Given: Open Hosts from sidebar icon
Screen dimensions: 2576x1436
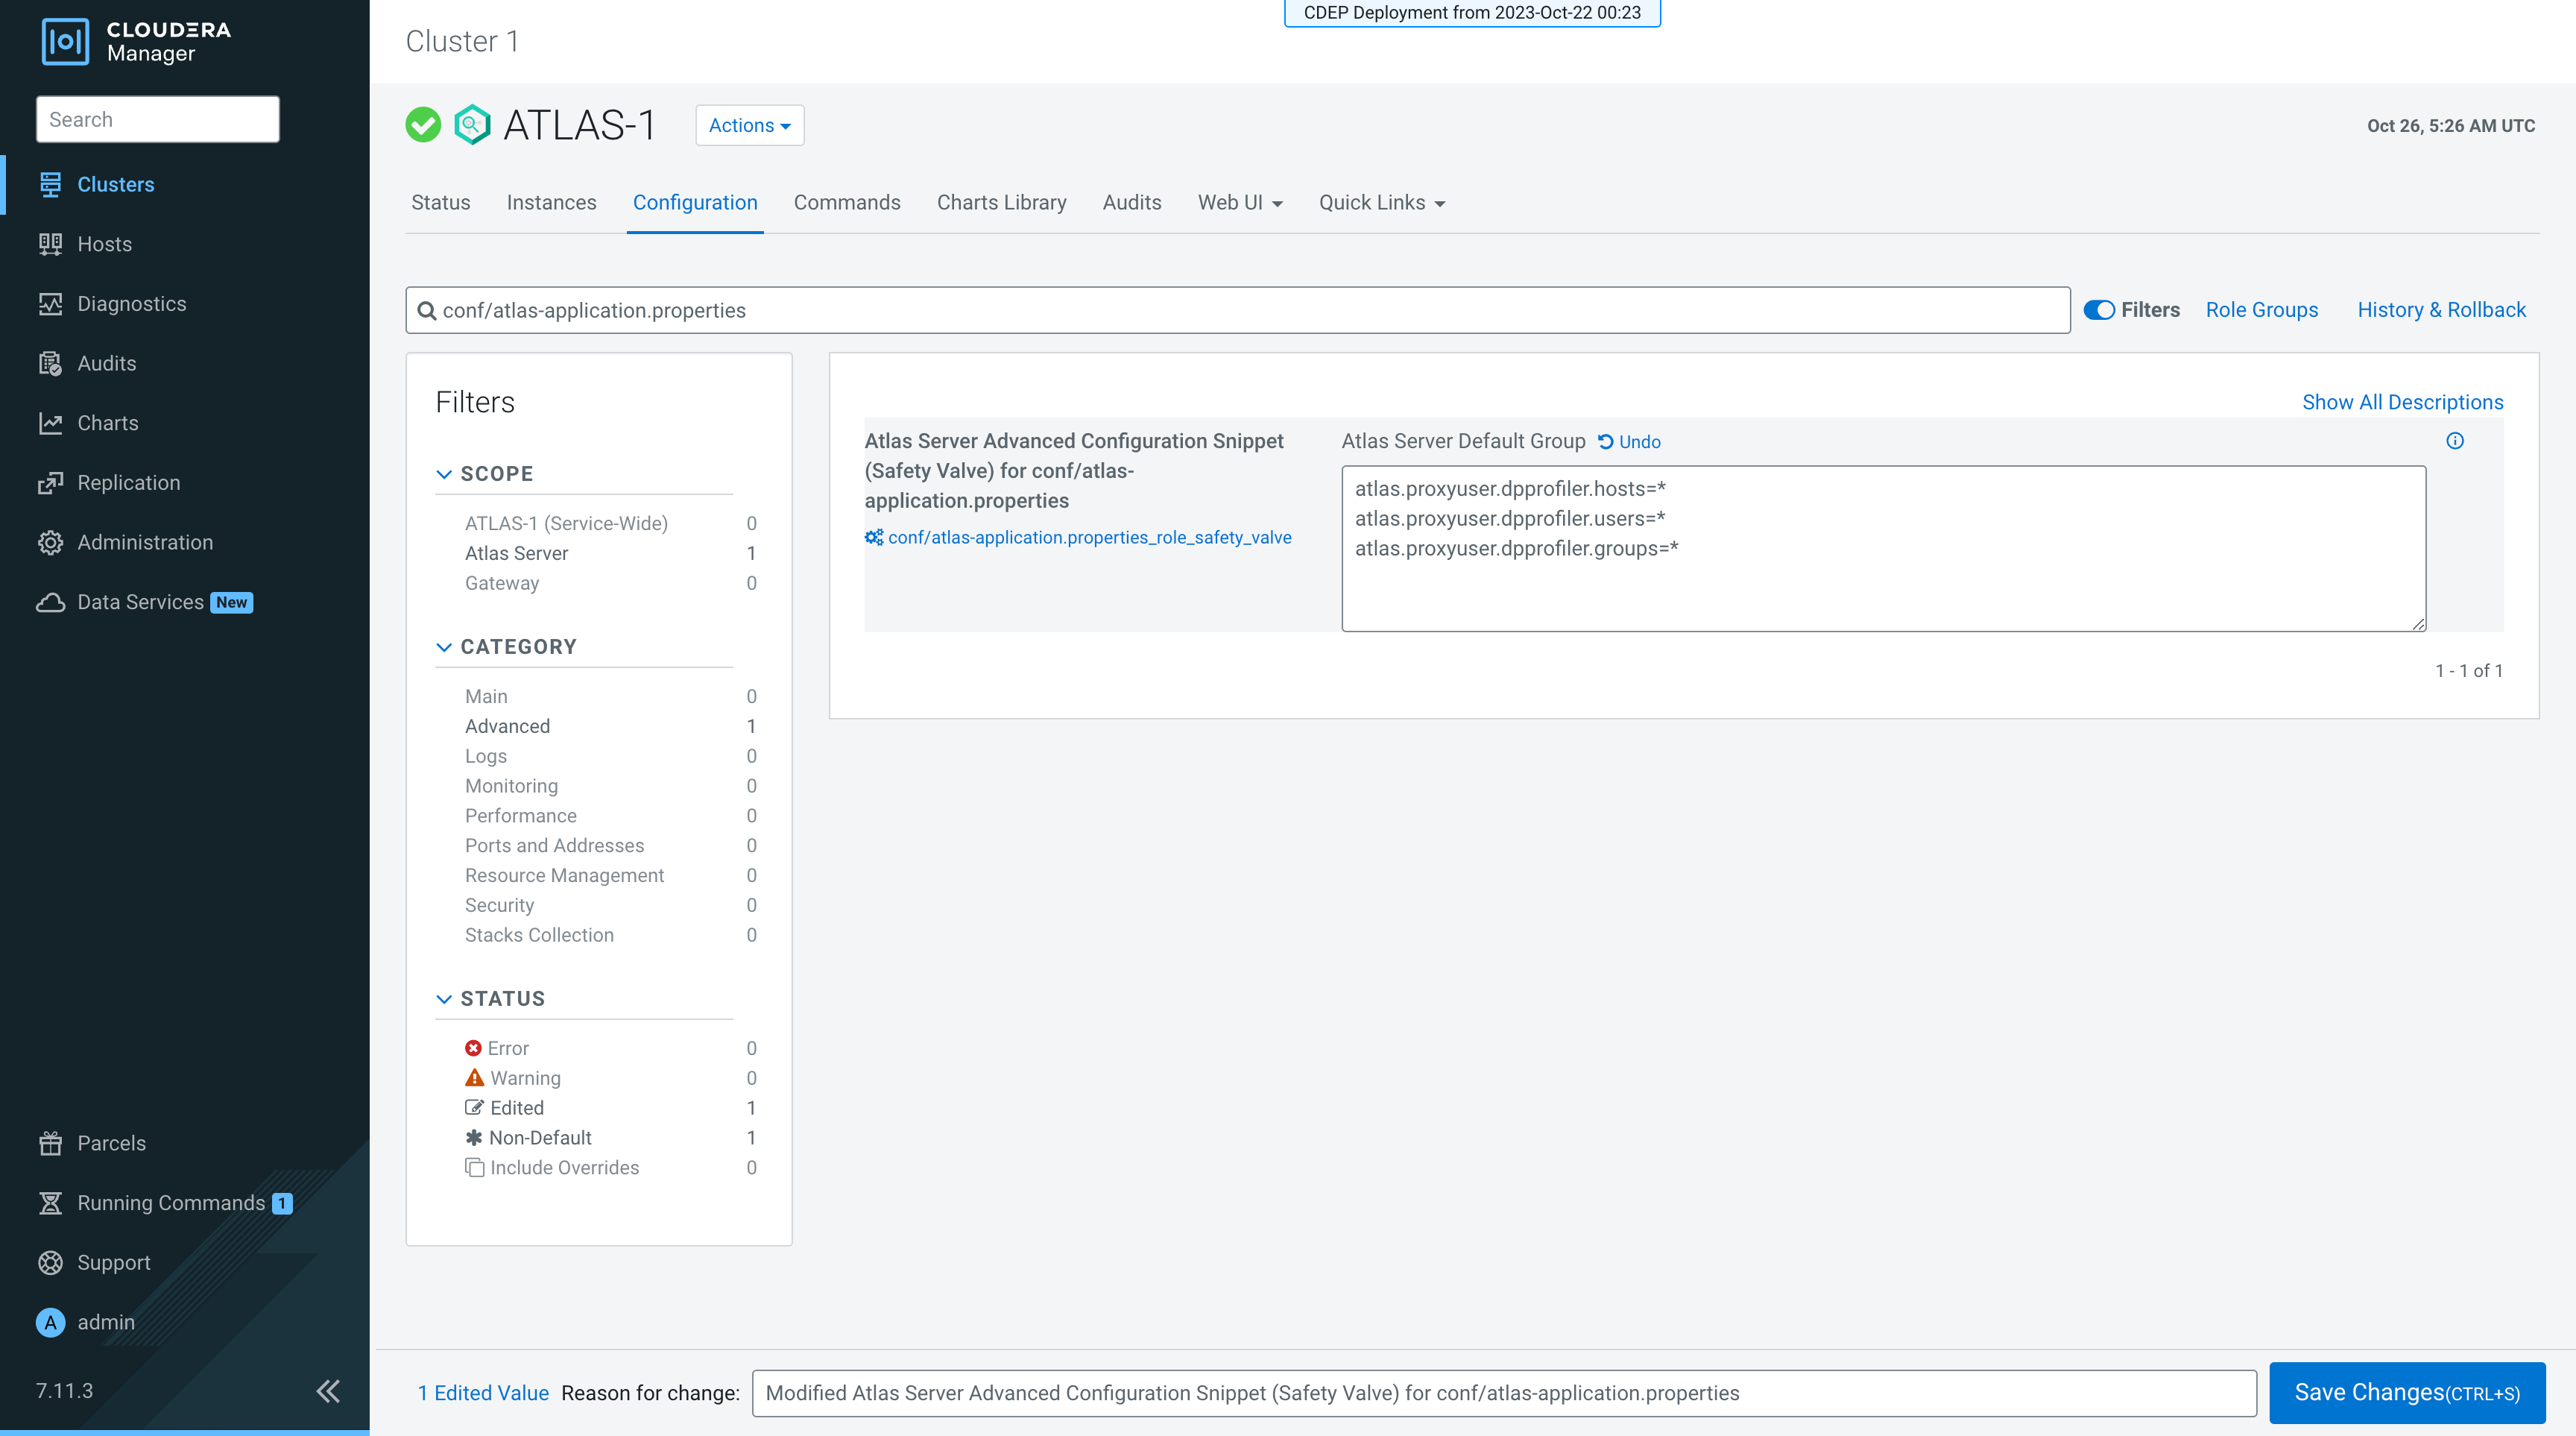Looking at the screenshot, I should 50,244.
